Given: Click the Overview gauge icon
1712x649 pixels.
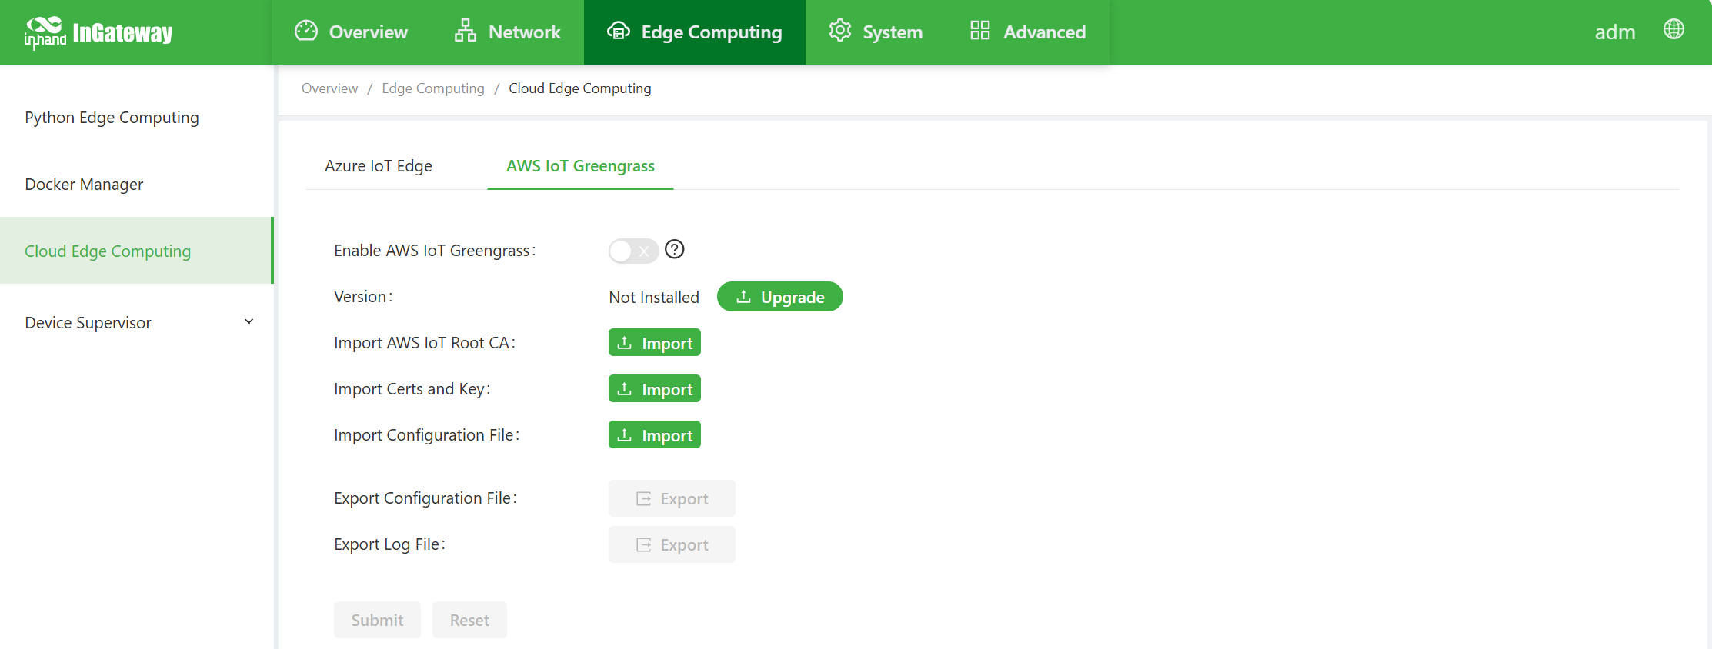Looking at the screenshot, I should [306, 31].
